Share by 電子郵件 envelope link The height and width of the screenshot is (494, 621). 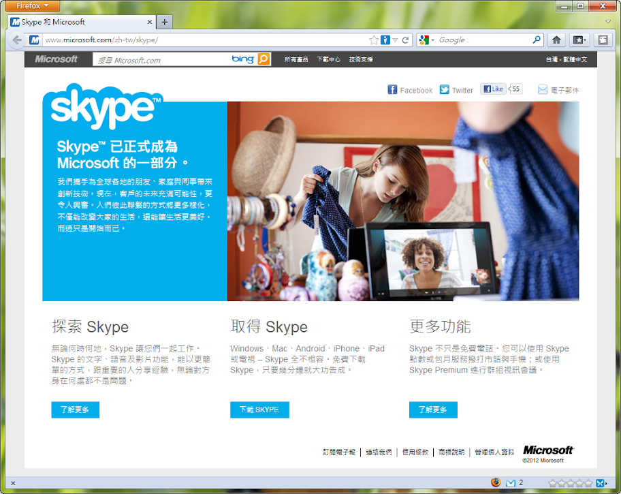[x=558, y=90]
